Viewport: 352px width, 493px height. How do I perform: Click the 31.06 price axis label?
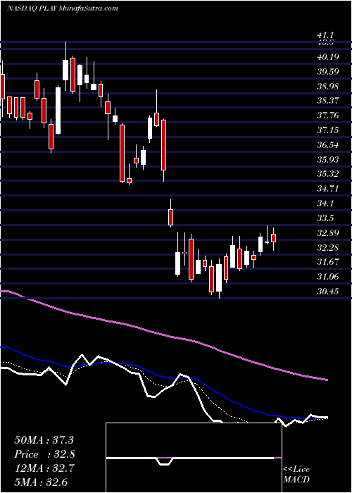tap(328, 277)
